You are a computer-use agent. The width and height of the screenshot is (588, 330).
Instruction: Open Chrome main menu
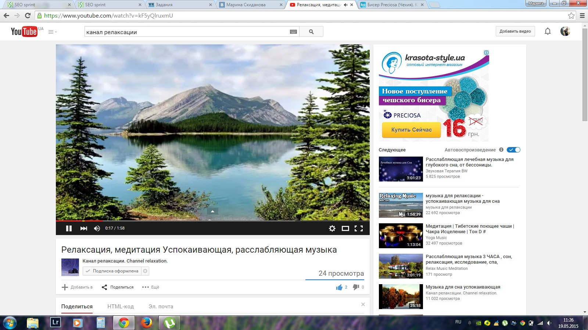pyautogui.click(x=582, y=15)
